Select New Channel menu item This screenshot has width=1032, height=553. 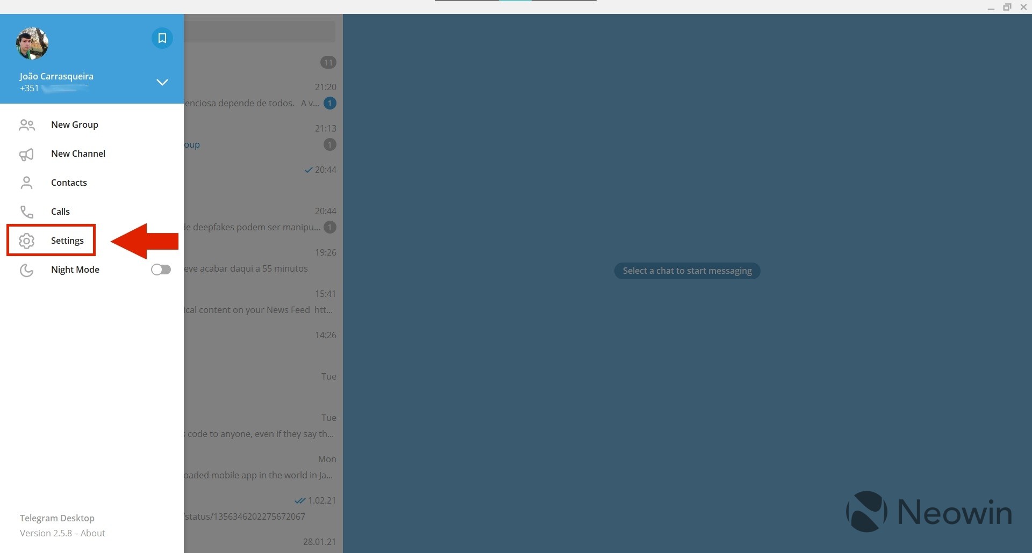click(78, 154)
